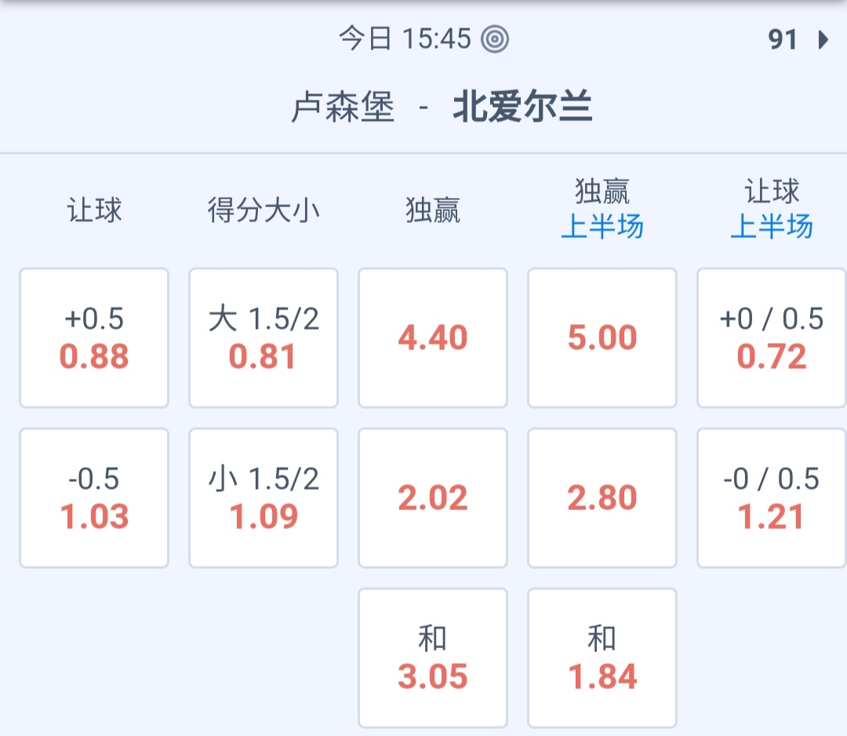847x736 pixels.
Task: Pick over 1.5/2 at 0.81 odds
Action: coord(264,338)
